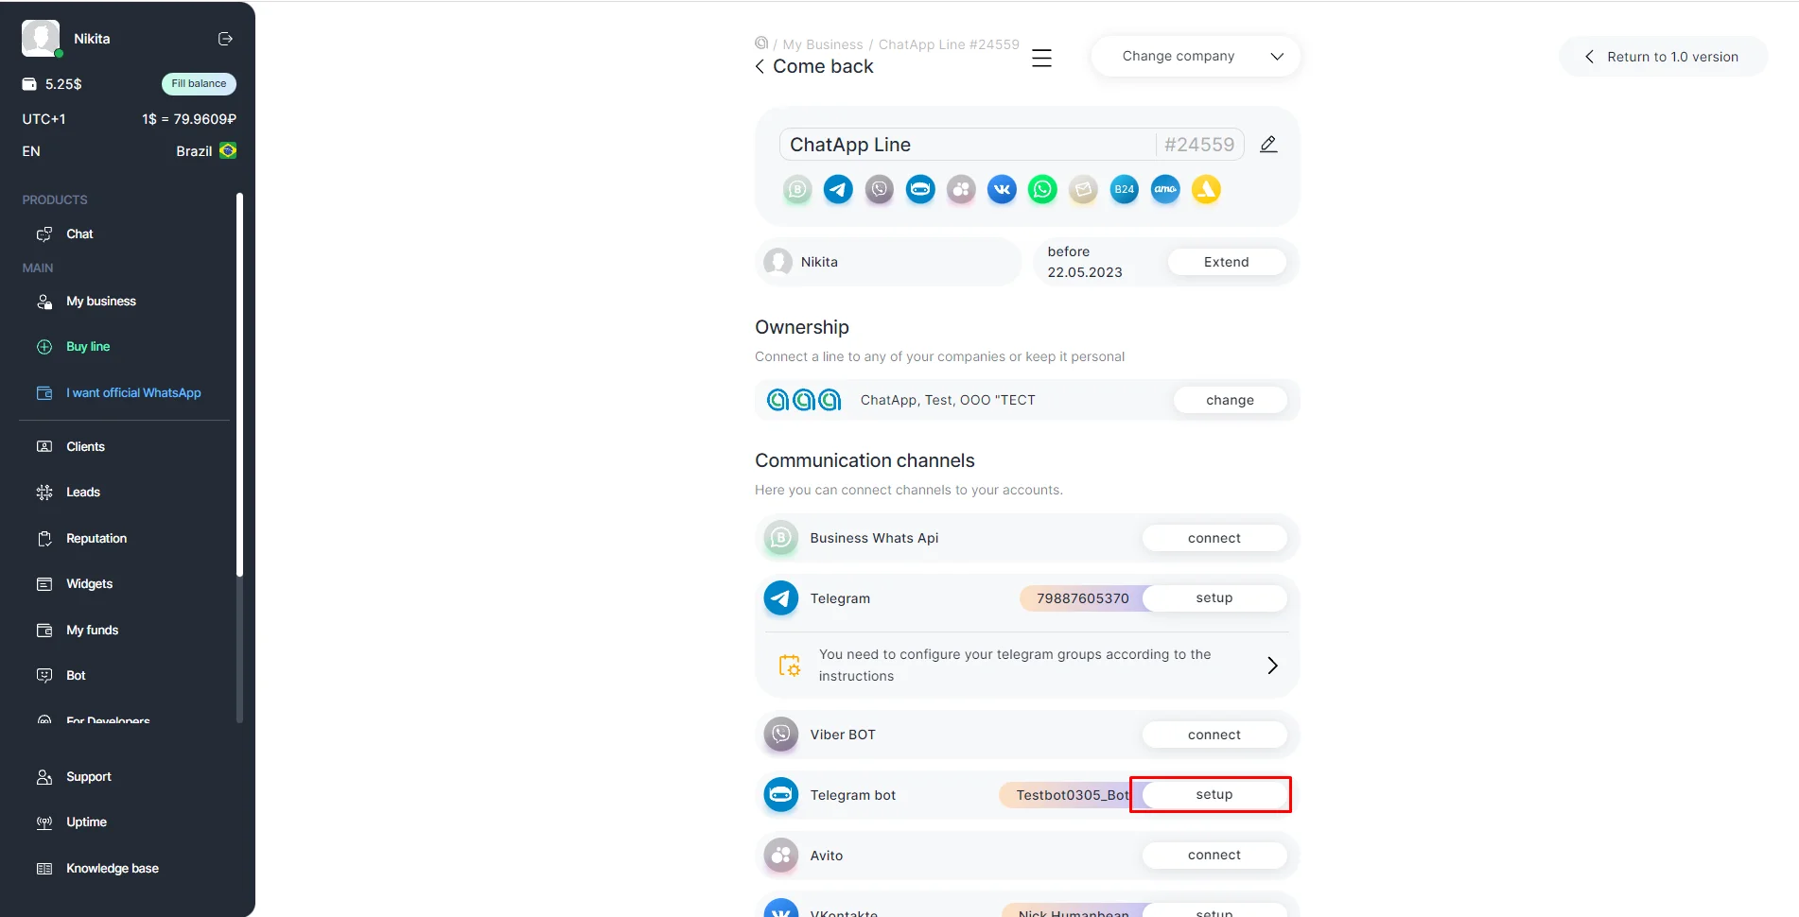1799x917 pixels.
Task: Click the Extend button for line expiry
Action: (1226, 262)
